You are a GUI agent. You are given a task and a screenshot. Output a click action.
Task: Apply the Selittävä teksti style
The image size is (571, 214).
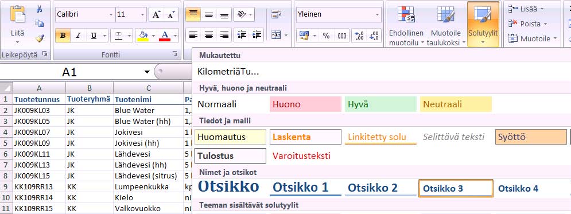pos(456,137)
